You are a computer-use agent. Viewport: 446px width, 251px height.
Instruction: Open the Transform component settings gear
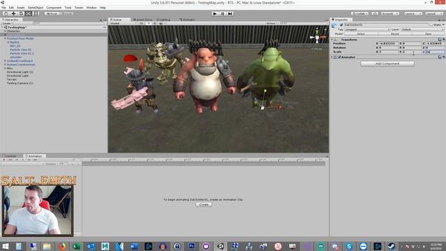443,40
